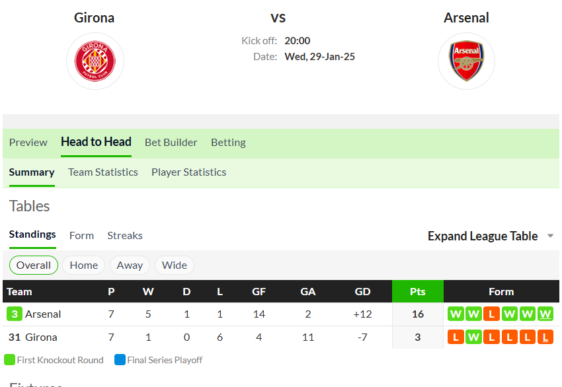Image resolution: width=562 pixels, height=387 pixels.
Task: Select the Away standings filter
Action: 130,265
